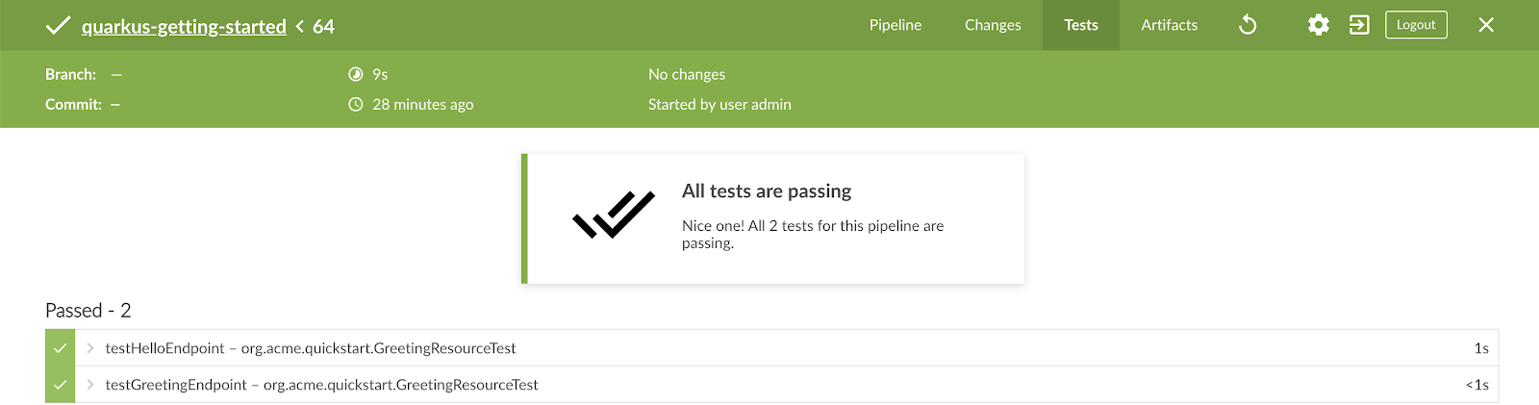1539x405 pixels.
Task: Open the quarkus-getting-started link
Action: pos(184,26)
